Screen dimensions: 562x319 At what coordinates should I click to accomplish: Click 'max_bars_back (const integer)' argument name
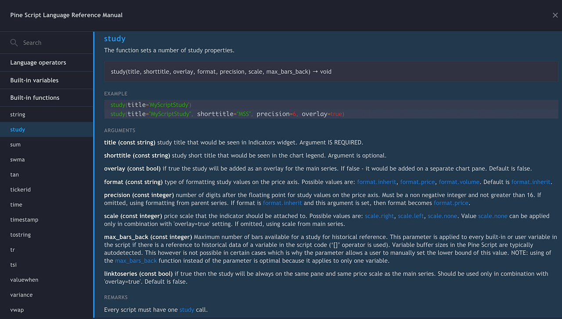pyautogui.click(x=148, y=237)
